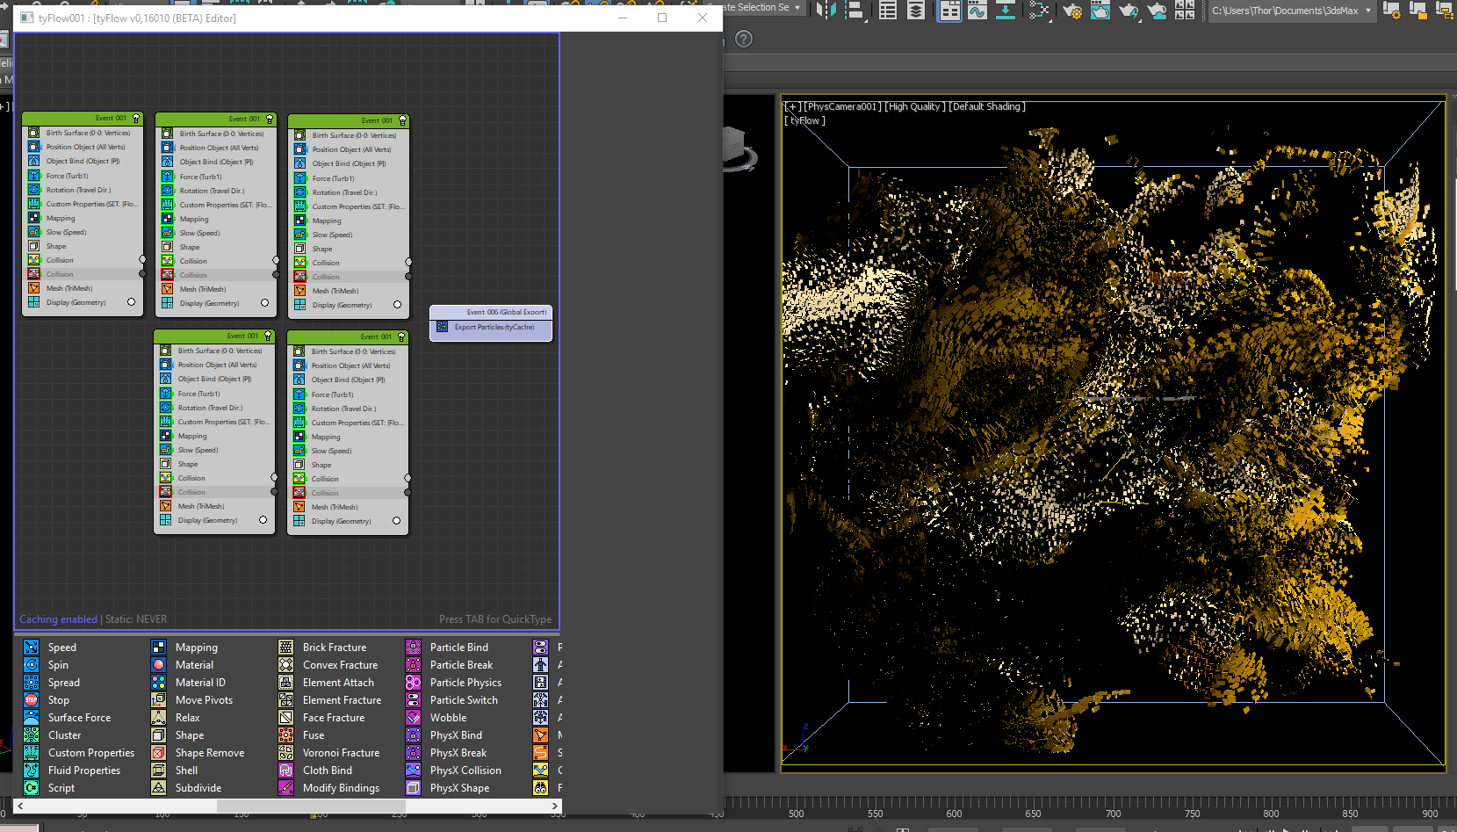Click the Material operator icon in depot
This screenshot has height=832, width=1457.
(x=159, y=665)
